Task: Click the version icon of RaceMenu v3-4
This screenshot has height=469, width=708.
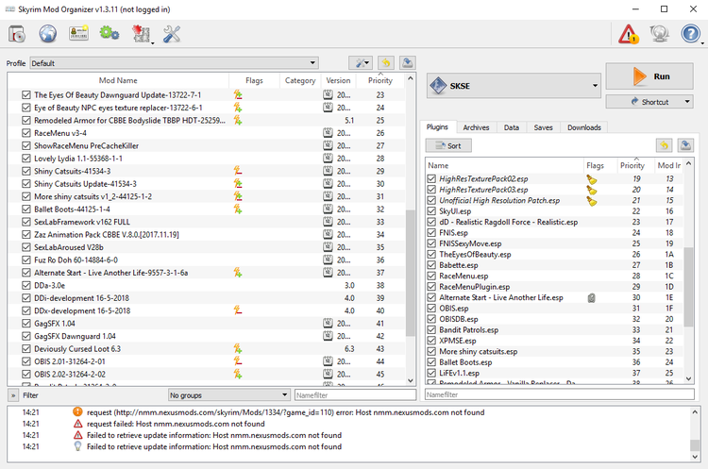Action: 328,133
